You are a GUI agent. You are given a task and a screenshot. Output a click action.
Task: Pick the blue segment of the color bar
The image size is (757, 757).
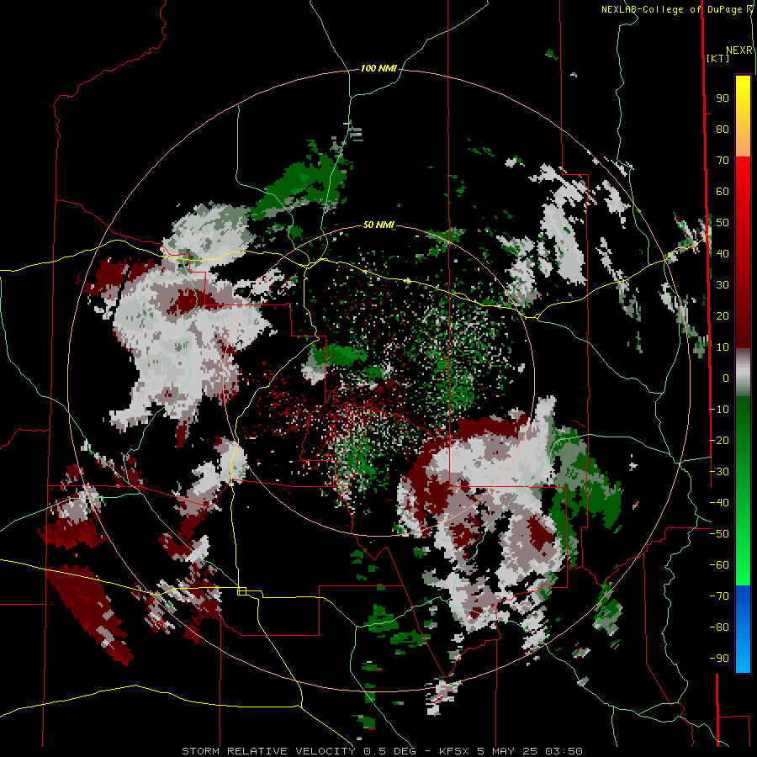pyautogui.click(x=743, y=629)
